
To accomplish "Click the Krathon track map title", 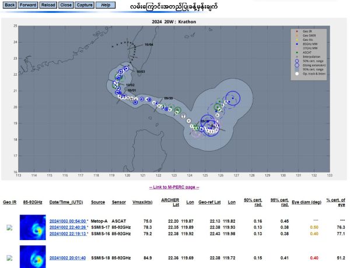I will [x=174, y=22].
